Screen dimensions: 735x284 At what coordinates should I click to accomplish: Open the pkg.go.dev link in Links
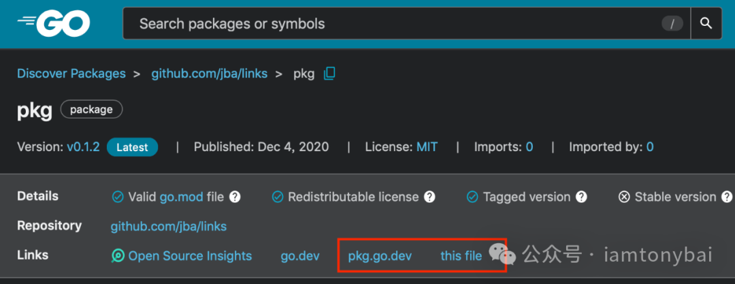[x=380, y=256]
